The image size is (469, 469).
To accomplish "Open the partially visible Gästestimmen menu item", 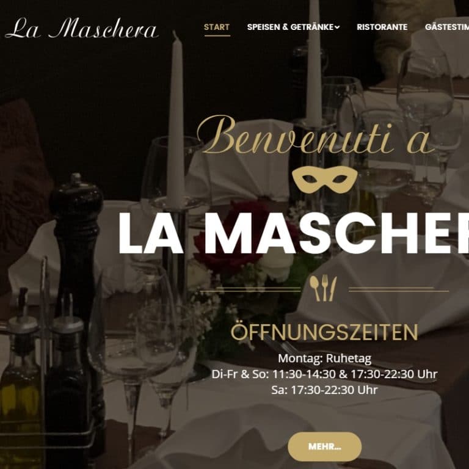I will click(447, 27).
